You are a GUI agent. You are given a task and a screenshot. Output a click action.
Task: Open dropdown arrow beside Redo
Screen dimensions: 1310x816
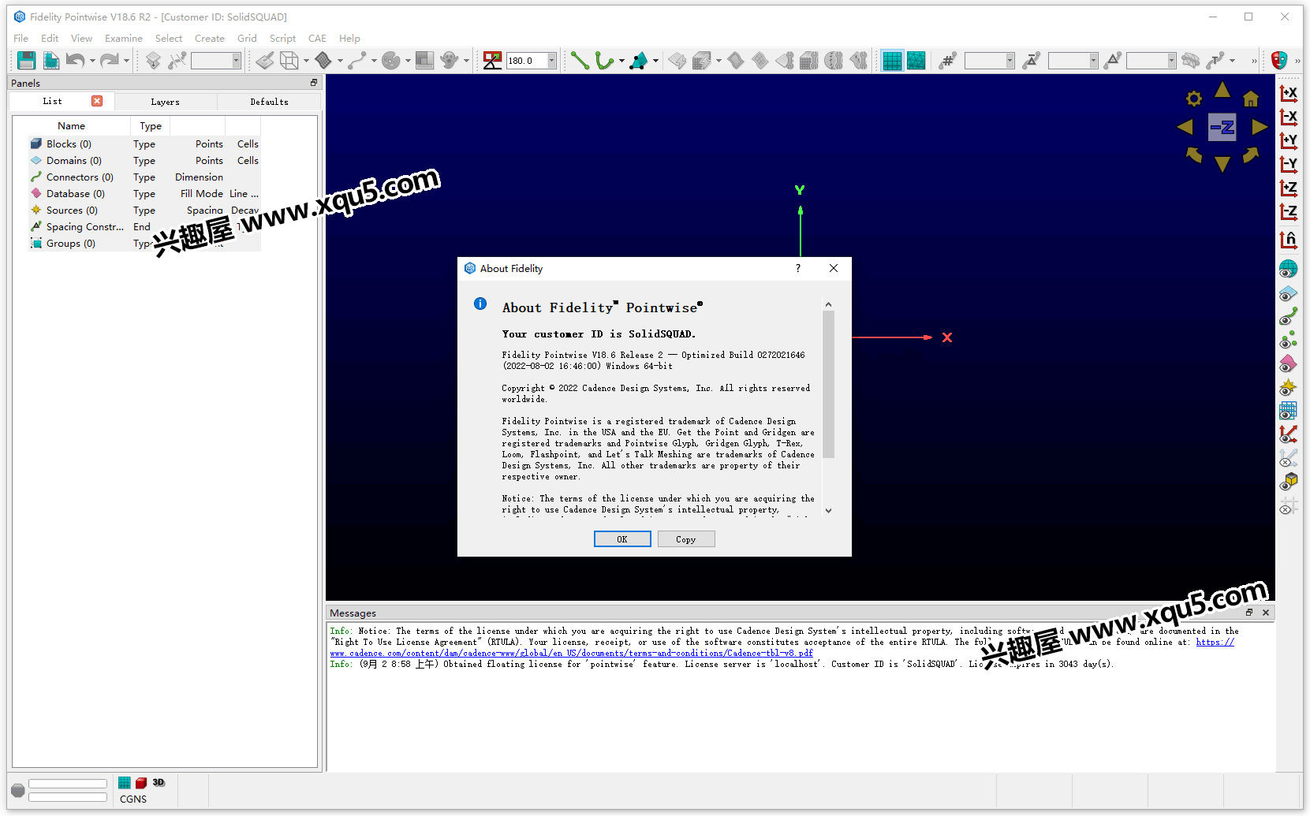pos(126,61)
